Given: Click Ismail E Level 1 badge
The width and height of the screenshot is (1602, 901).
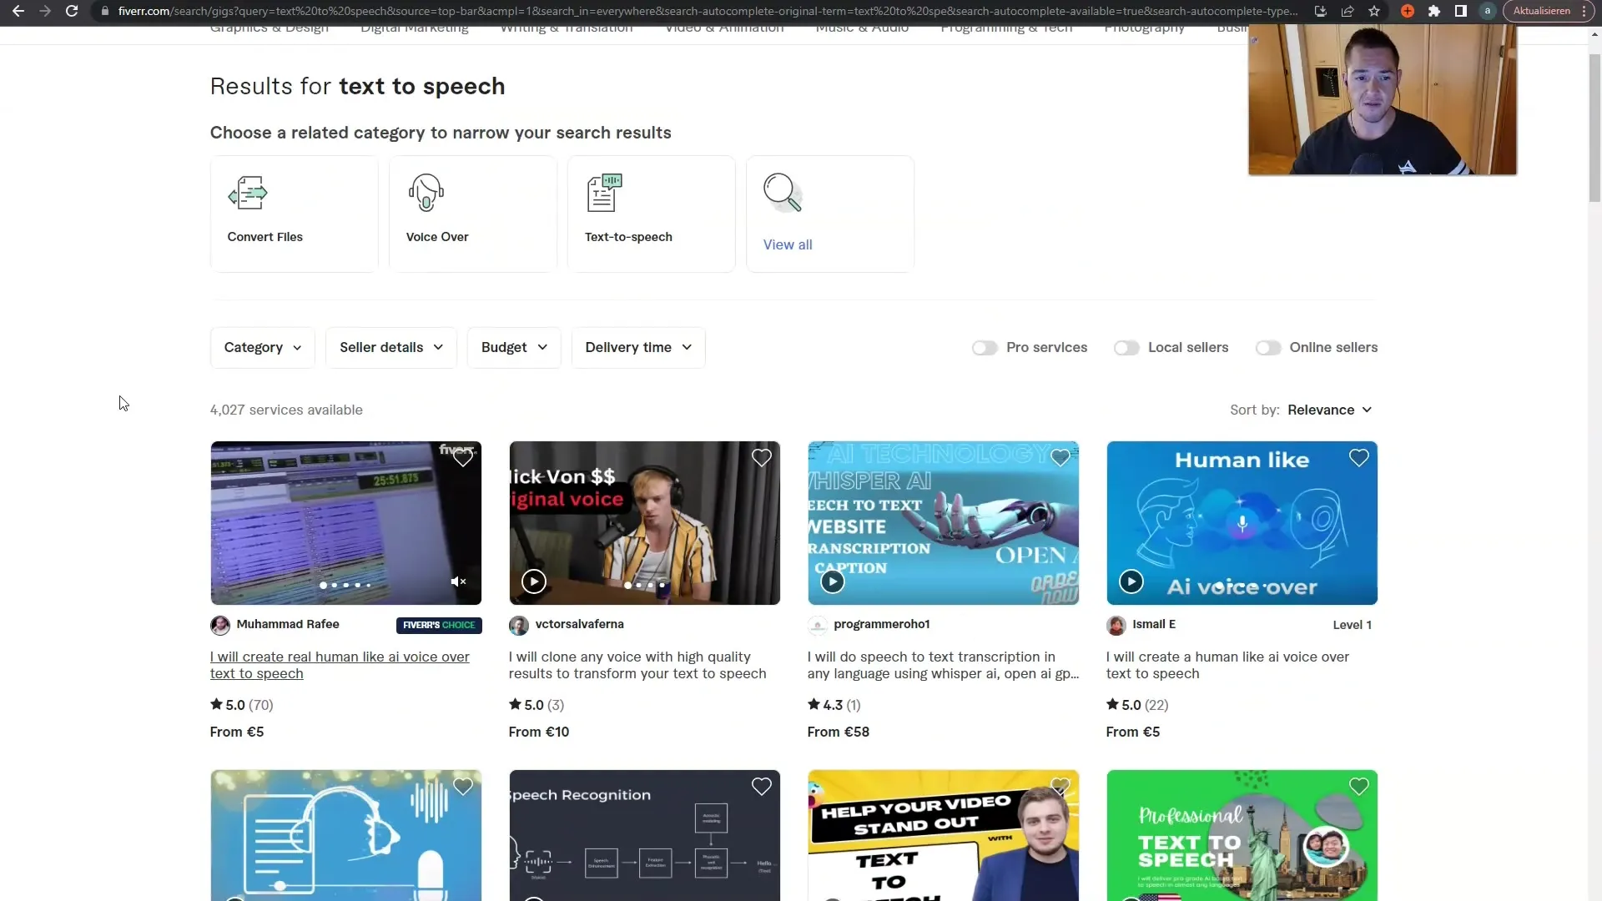Looking at the screenshot, I should 1353,625.
